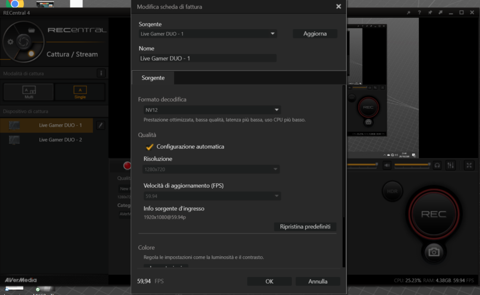Maximize the RECentral 4 window

click(462, 13)
